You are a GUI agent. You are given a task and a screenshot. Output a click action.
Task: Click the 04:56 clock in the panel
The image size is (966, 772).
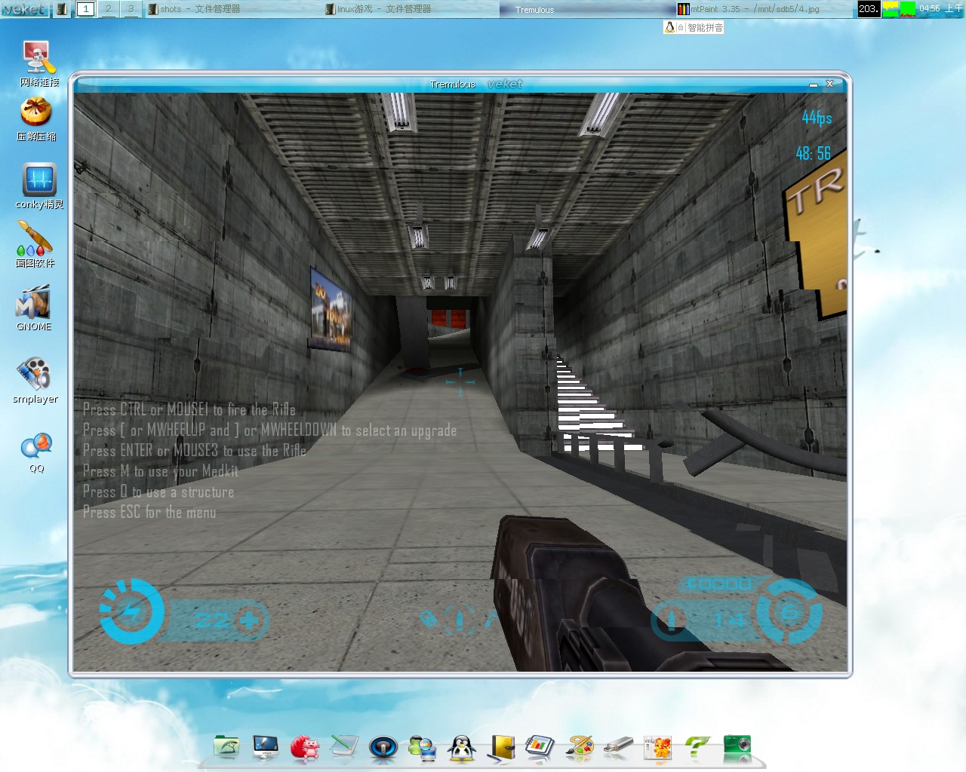point(940,9)
